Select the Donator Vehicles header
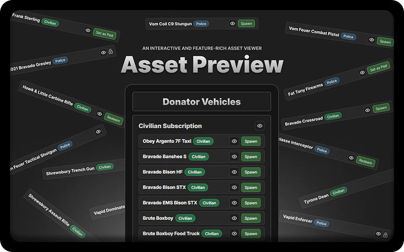The width and height of the screenshot is (404, 252). pos(201,102)
